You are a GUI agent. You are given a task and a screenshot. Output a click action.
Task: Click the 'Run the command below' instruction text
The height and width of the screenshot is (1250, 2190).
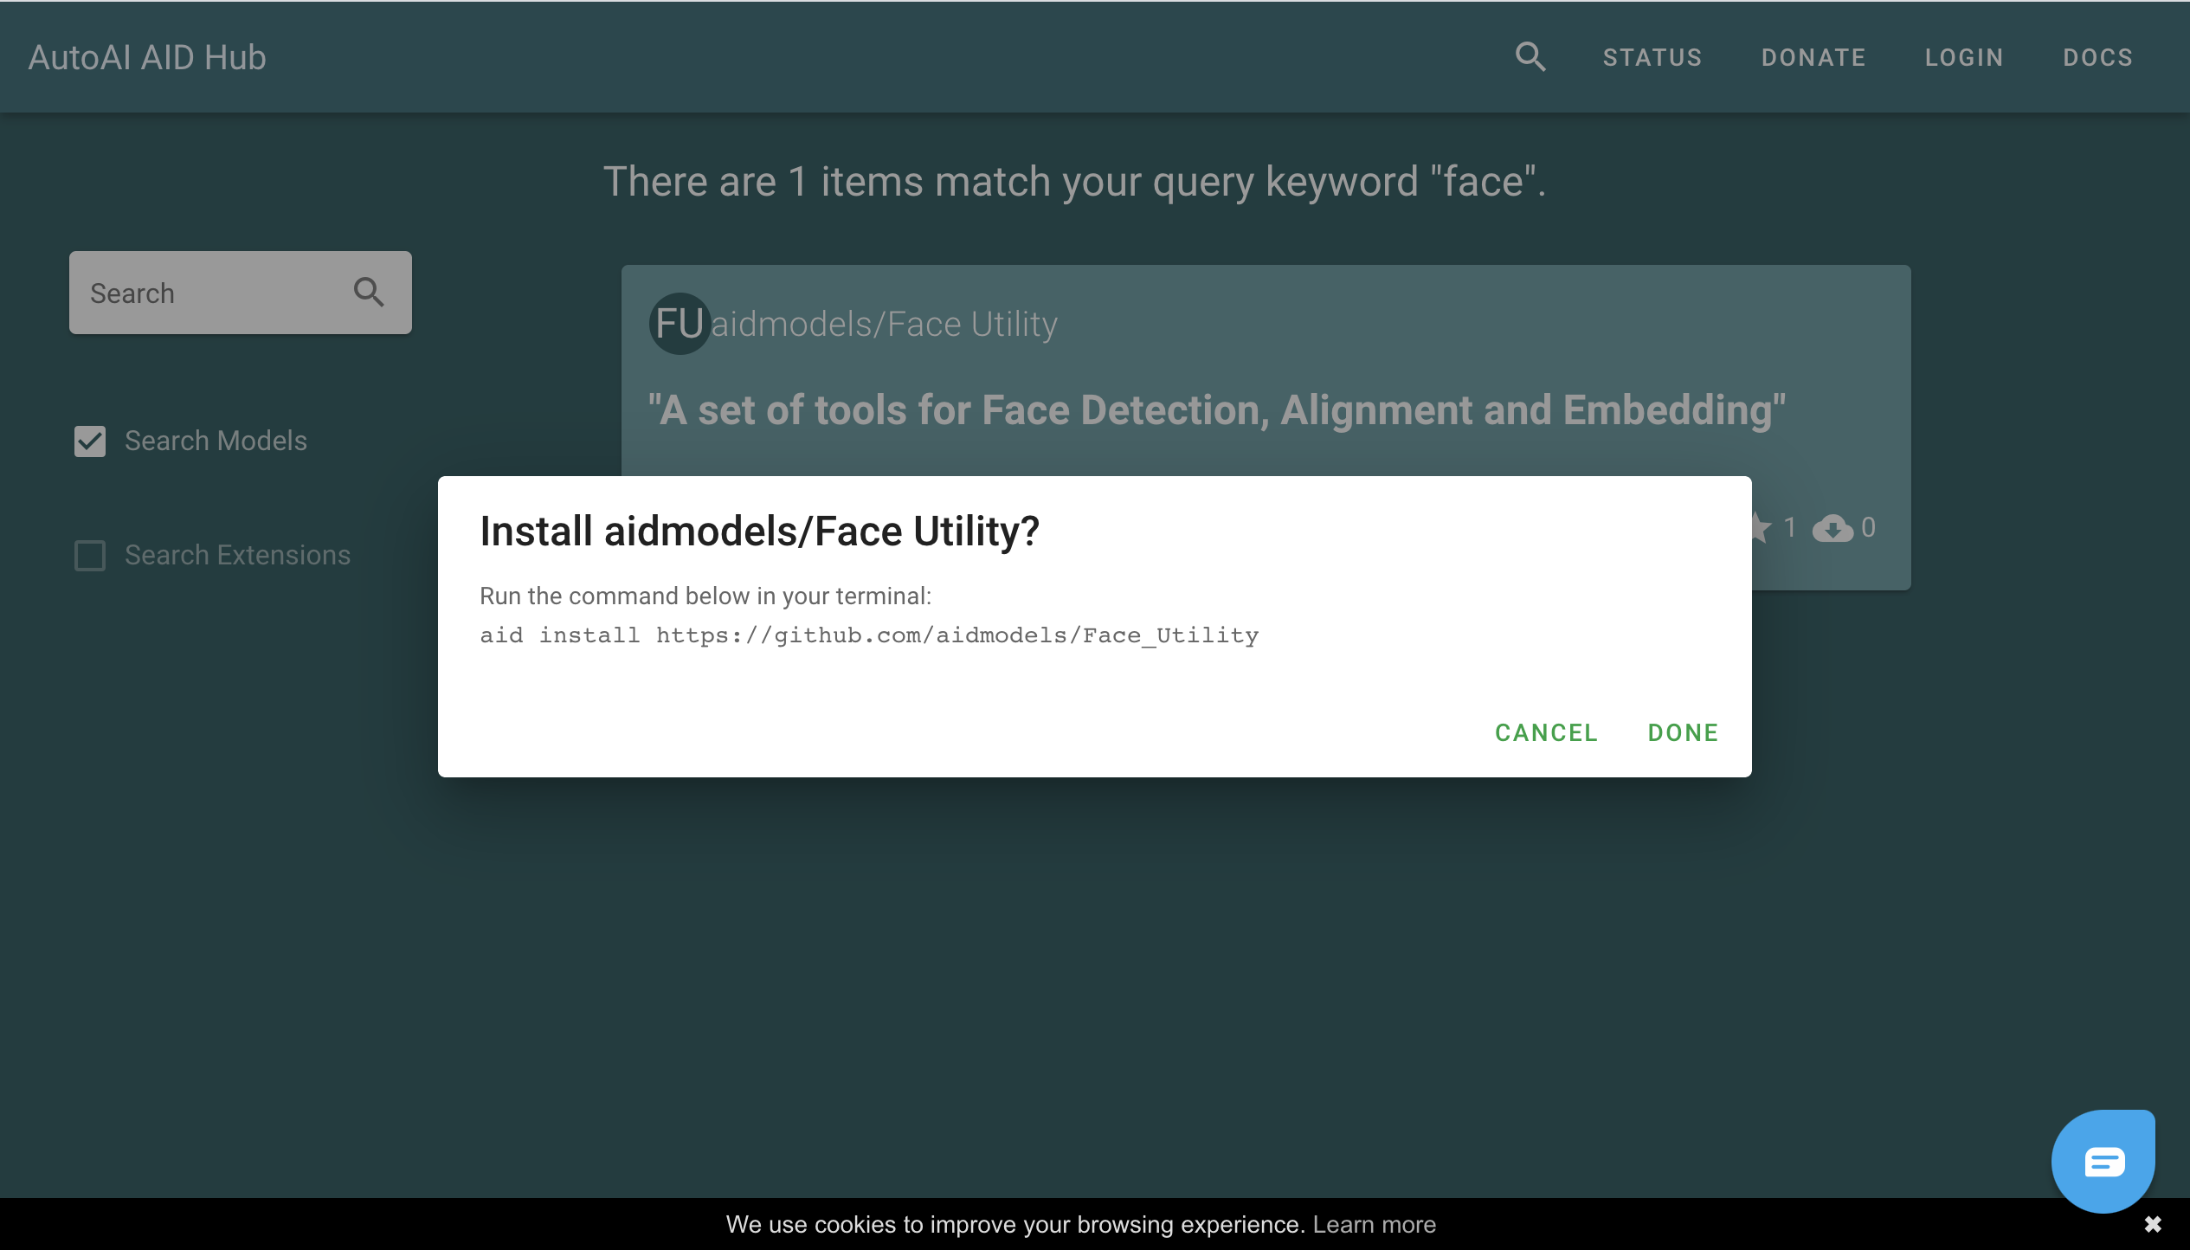pos(705,596)
